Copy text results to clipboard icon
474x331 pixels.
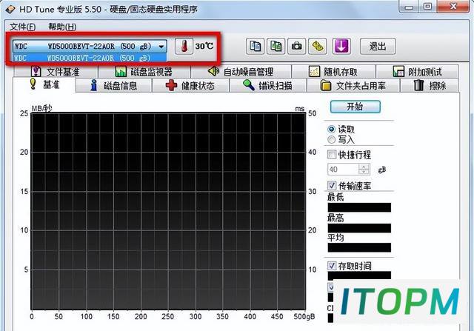click(255, 46)
